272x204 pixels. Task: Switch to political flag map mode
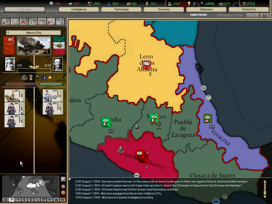(11, 200)
